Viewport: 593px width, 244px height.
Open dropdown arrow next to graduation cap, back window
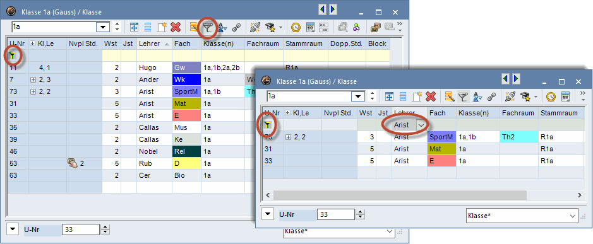point(280,28)
